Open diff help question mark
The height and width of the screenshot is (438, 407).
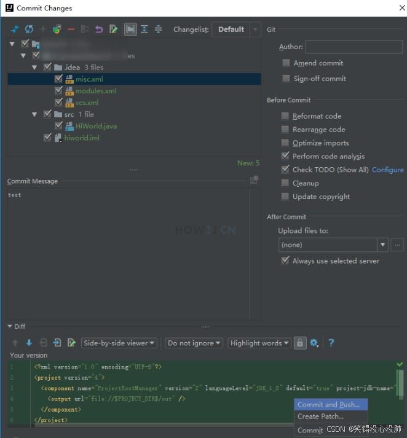(x=331, y=343)
